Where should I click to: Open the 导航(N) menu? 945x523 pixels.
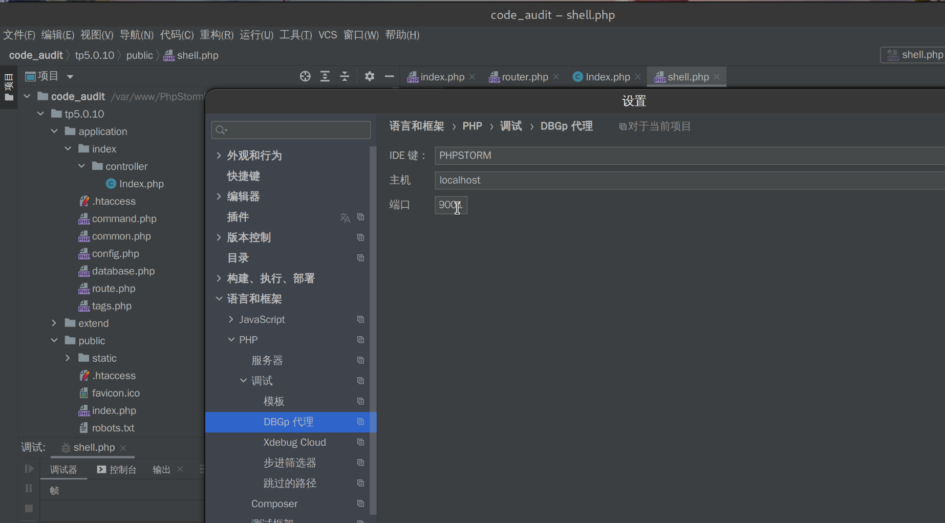[136, 35]
